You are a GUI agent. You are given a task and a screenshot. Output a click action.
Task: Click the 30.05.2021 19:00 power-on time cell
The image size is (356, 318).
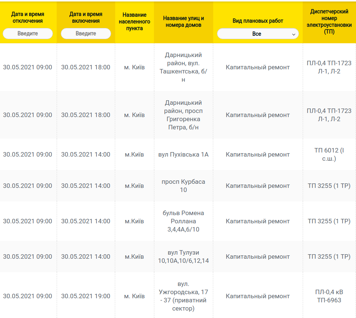86,296
